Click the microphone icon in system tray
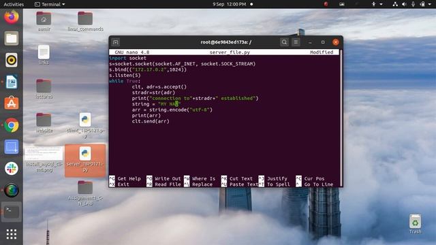 click(414, 4)
